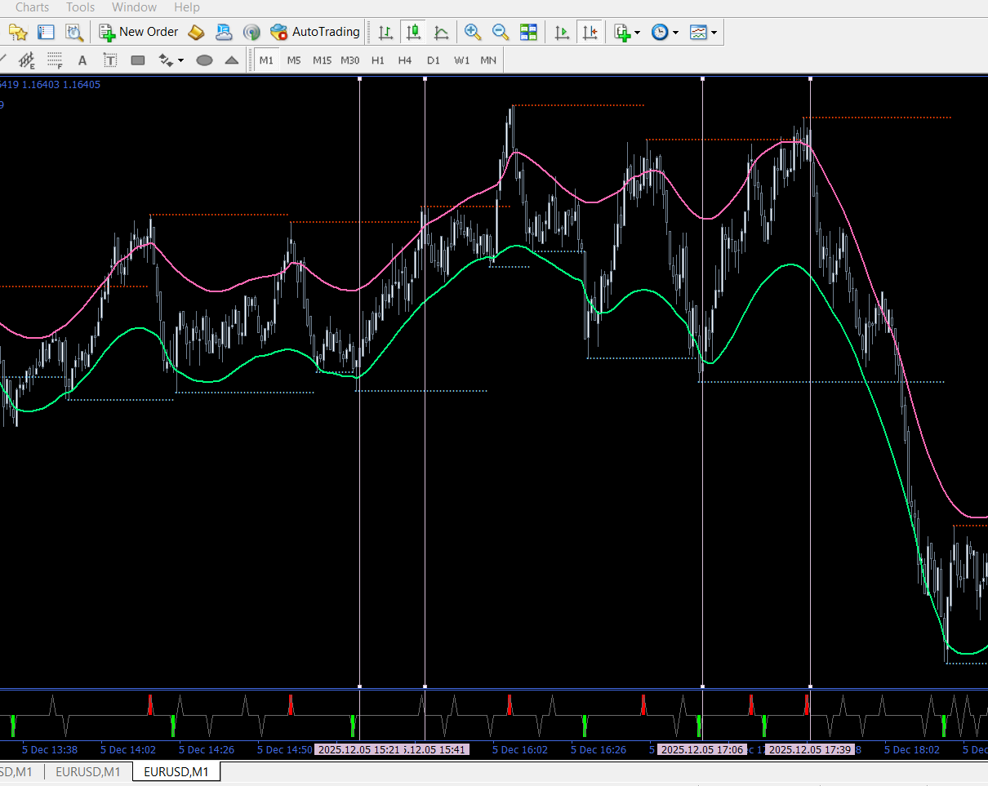Select the text label tool
The height and width of the screenshot is (786, 988).
pyautogui.click(x=110, y=60)
